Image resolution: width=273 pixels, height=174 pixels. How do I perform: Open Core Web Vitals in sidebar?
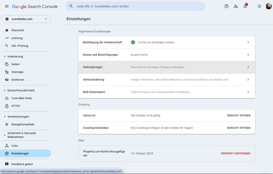(x=21, y=98)
